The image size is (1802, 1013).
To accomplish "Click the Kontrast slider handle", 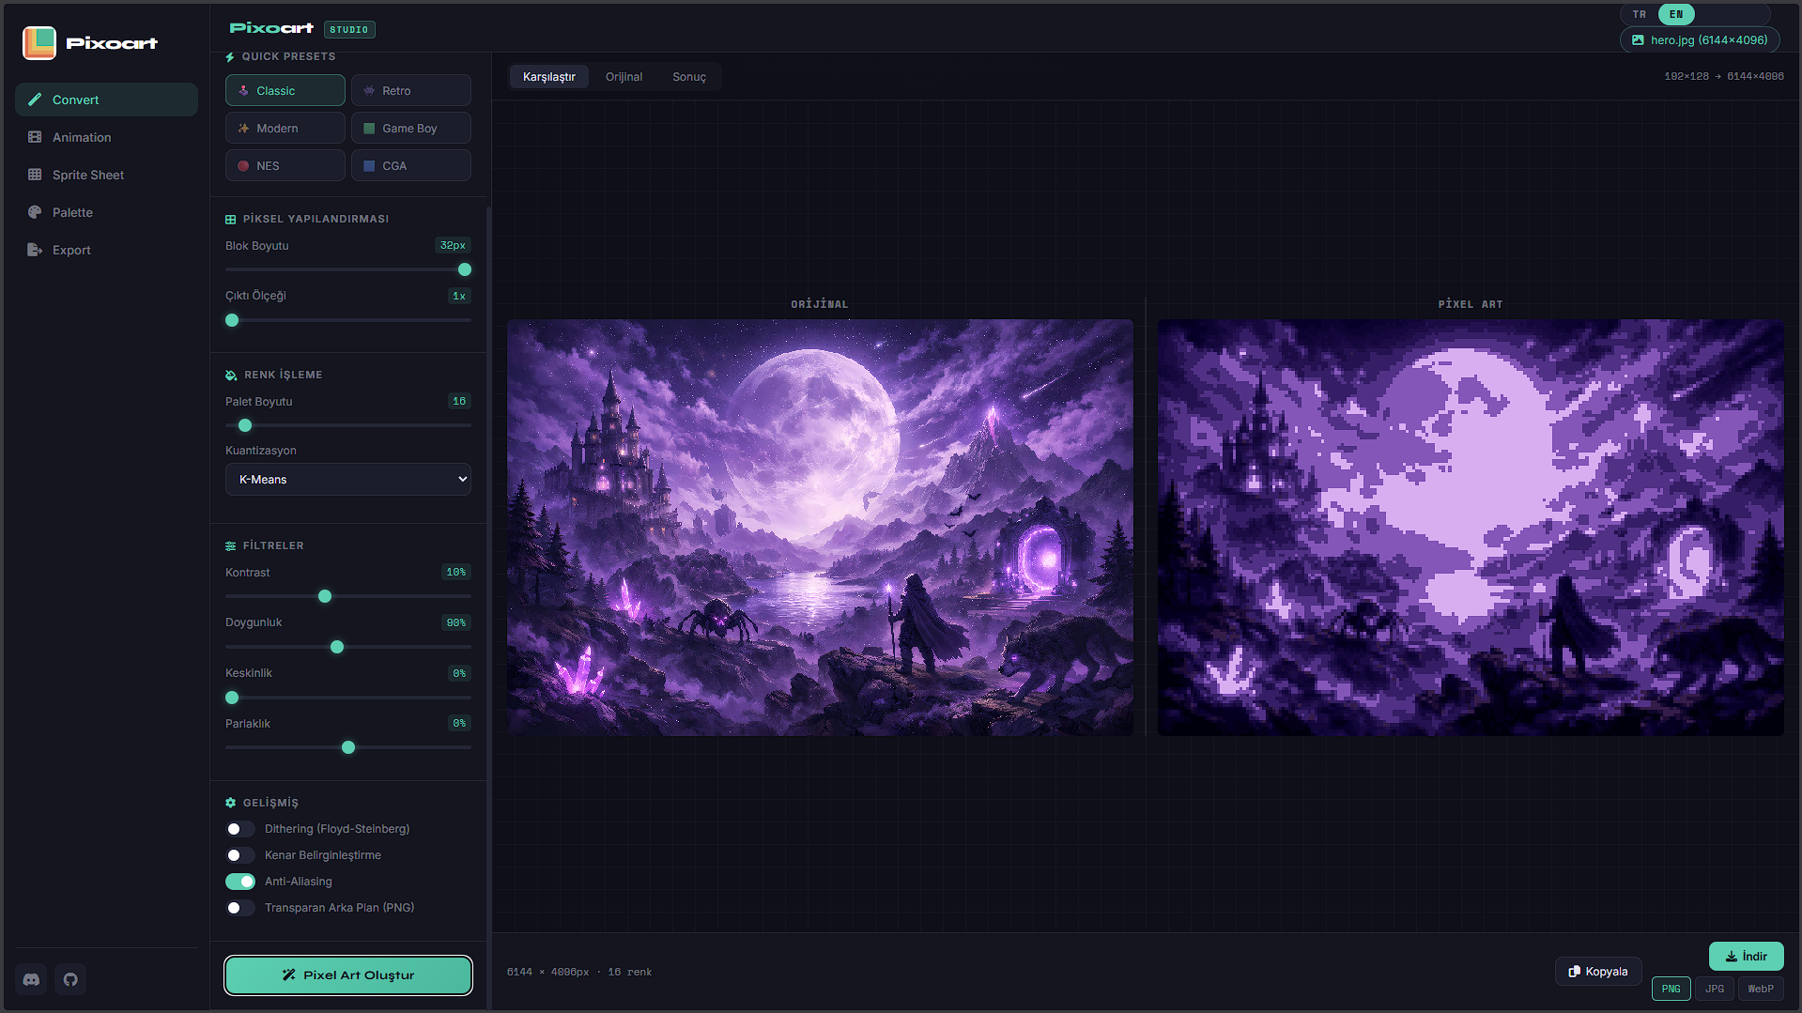I will (325, 596).
